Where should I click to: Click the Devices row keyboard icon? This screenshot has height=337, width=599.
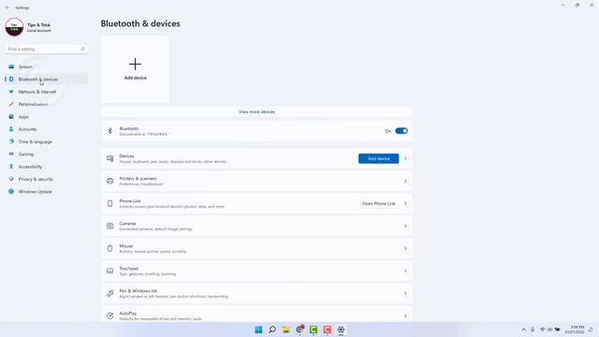coord(110,158)
